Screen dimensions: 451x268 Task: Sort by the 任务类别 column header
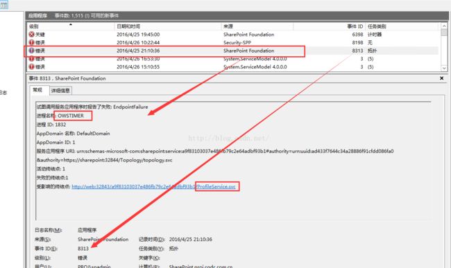pos(402,26)
